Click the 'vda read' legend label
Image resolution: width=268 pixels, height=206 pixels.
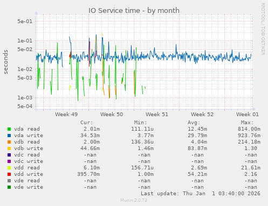tap(27, 129)
